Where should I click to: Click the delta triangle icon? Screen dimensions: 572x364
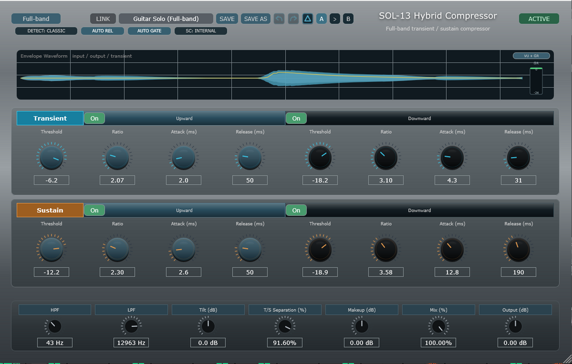(x=307, y=19)
